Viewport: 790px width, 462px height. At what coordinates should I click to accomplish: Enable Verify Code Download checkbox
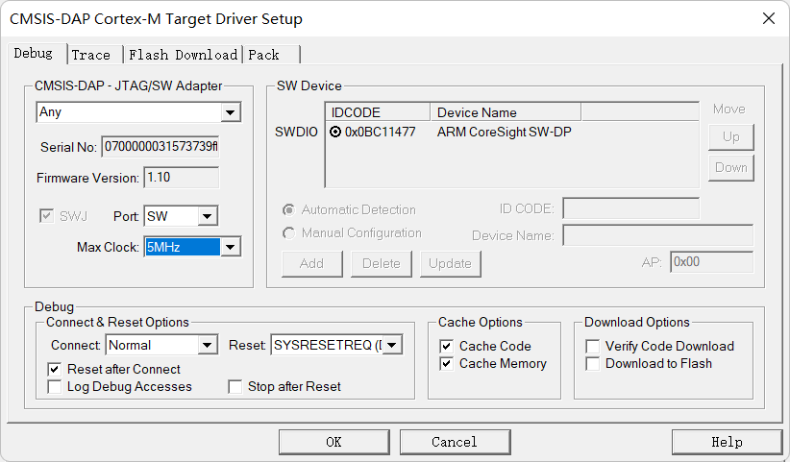click(x=592, y=346)
